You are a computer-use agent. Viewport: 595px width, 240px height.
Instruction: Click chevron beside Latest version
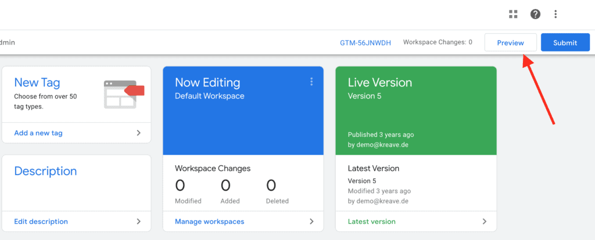[484, 221]
